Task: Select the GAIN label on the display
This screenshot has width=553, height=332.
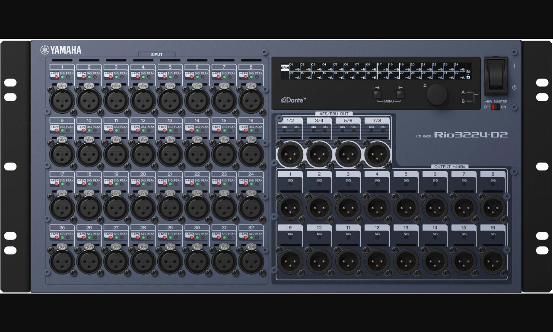Action: pos(285,68)
